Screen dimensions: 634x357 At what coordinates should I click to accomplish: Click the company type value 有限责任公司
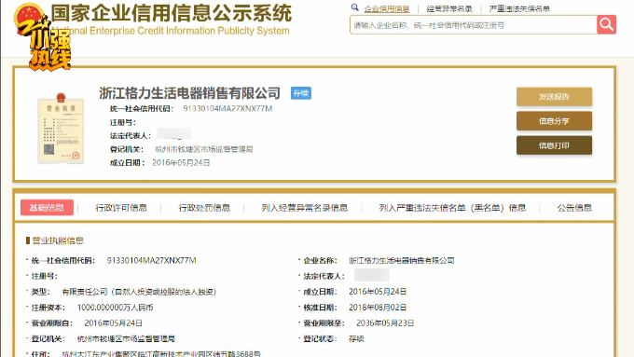coord(139,292)
